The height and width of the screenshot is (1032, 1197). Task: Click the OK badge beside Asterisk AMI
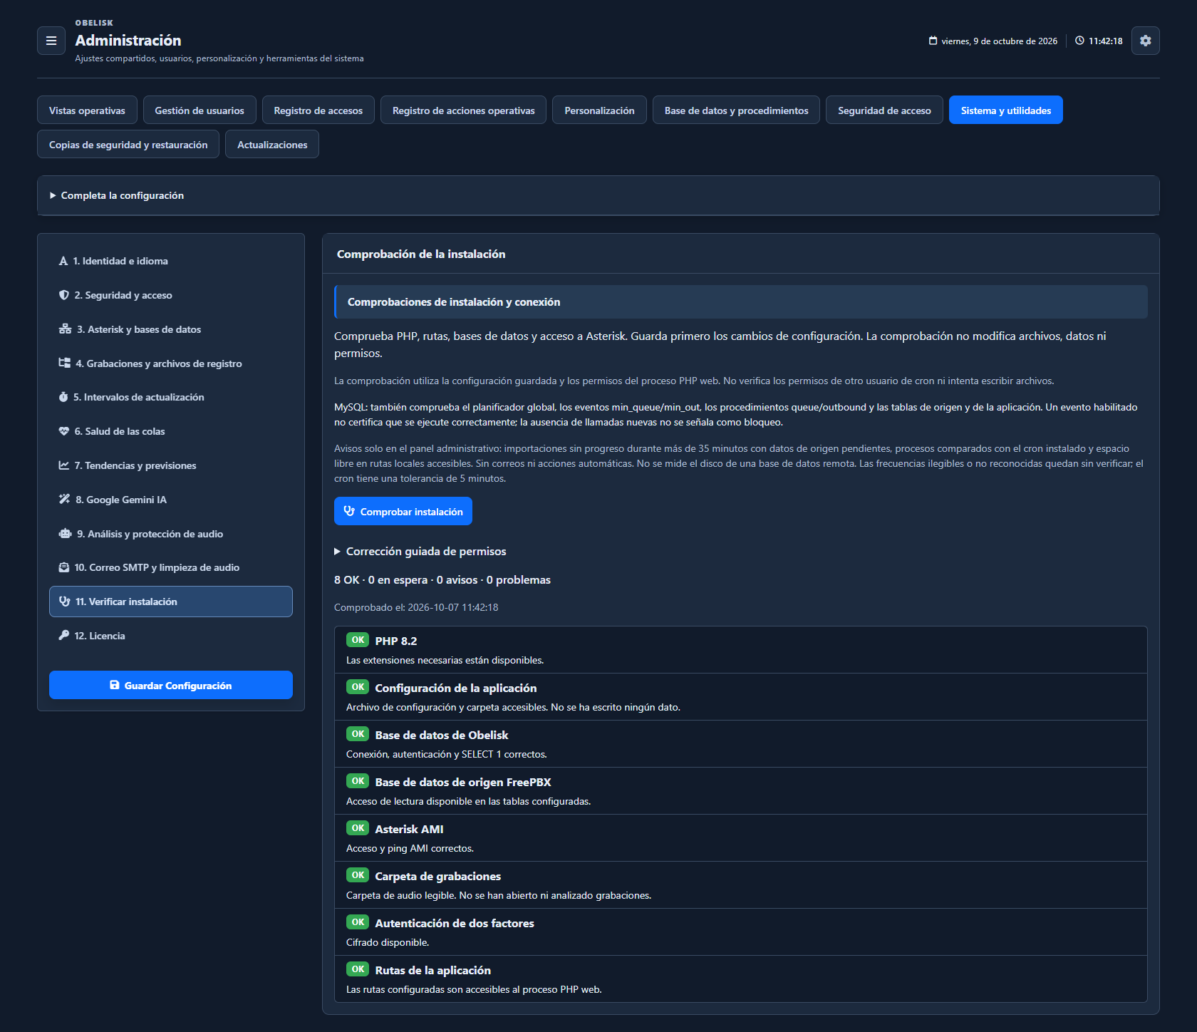(x=358, y=828)
